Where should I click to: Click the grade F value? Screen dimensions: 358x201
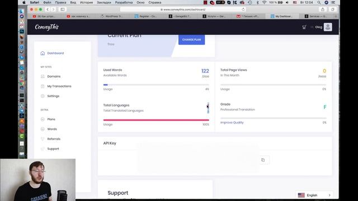coord(324,107)
